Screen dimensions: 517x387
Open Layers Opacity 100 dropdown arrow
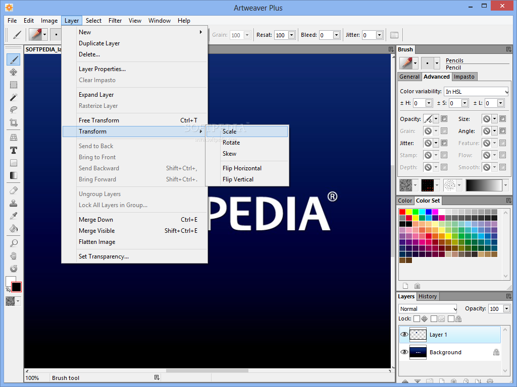(x=506, y=309)
